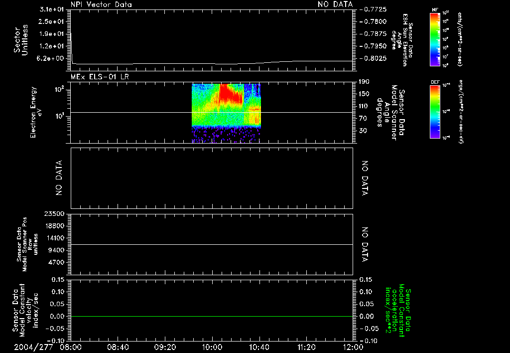Click the -0.7875 elevation tick value
The height and width of the screenshot is (353, 510).
(x=374, y=34)
